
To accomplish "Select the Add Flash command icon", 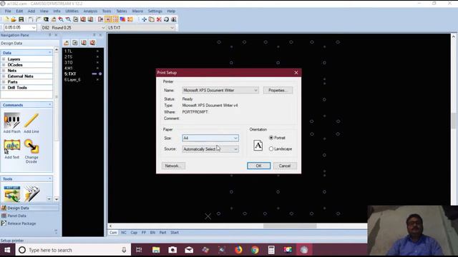I will click(x=12, y=121).
